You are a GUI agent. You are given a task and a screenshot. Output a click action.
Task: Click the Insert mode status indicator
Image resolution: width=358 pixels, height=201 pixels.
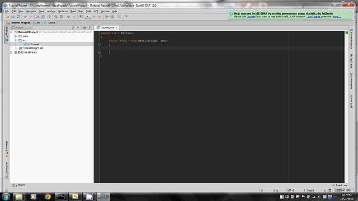click(310, 190)
